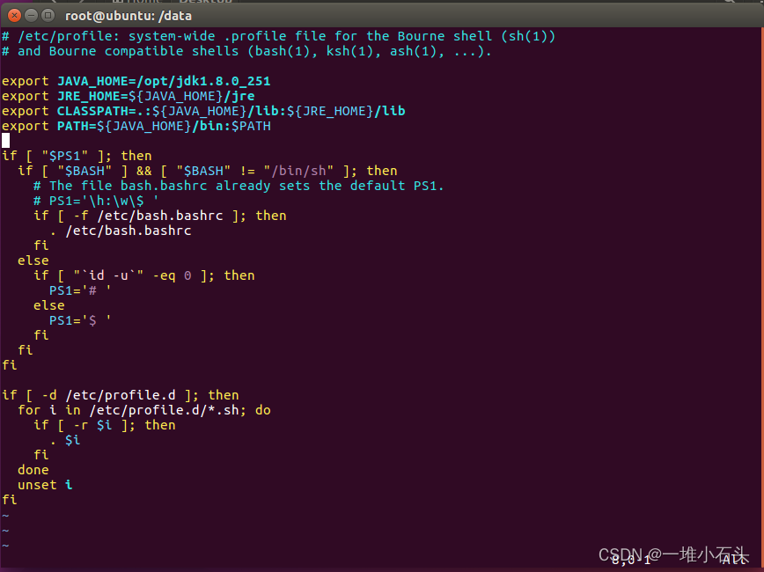Screen dimensions: 764x572
Task: Click the CLASSPATH export line
Action: pyautogui.click(x=203, y=111)
